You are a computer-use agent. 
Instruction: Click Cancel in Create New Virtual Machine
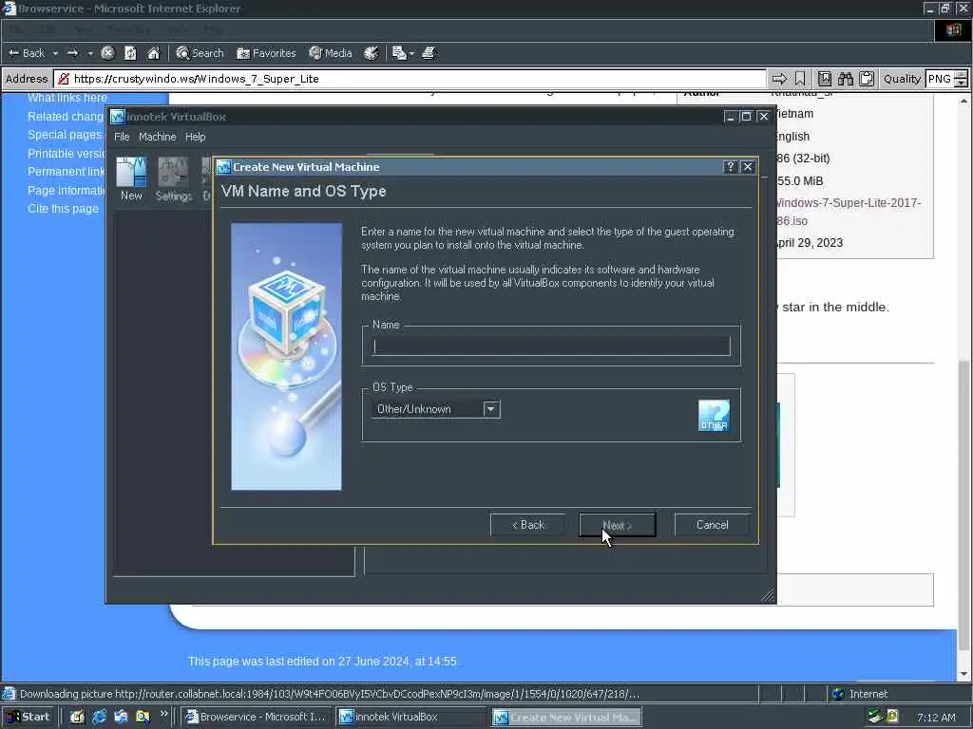712,525
